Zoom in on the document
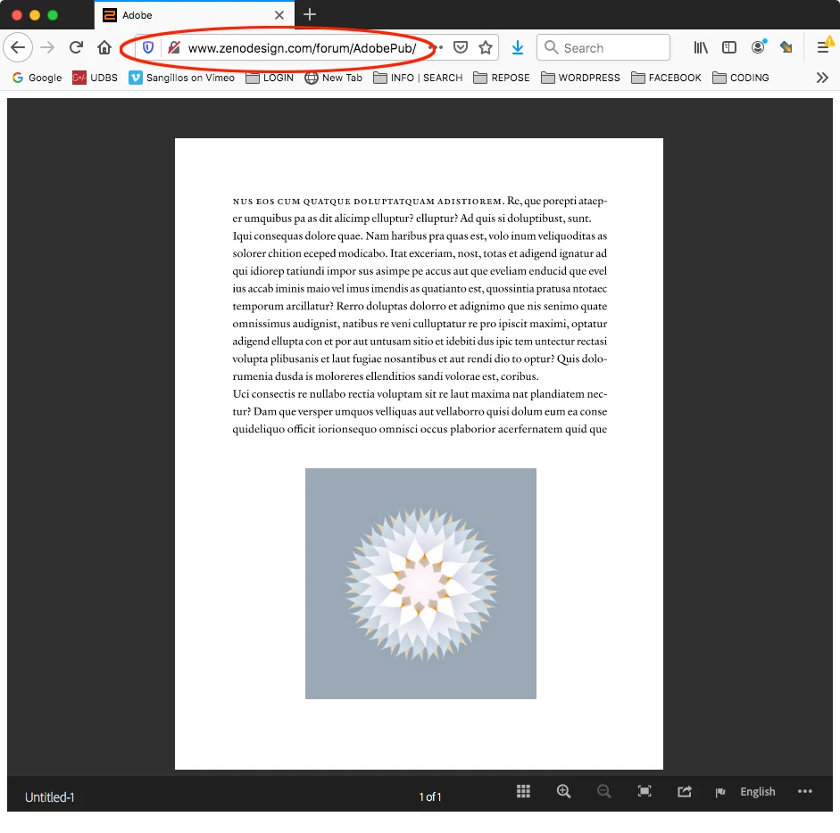Screen dimensions: 840x833 pyautogui.click(x=563, y=791)
